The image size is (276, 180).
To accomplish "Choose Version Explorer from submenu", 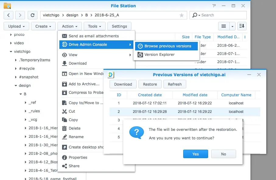I will tap(166, 55).
